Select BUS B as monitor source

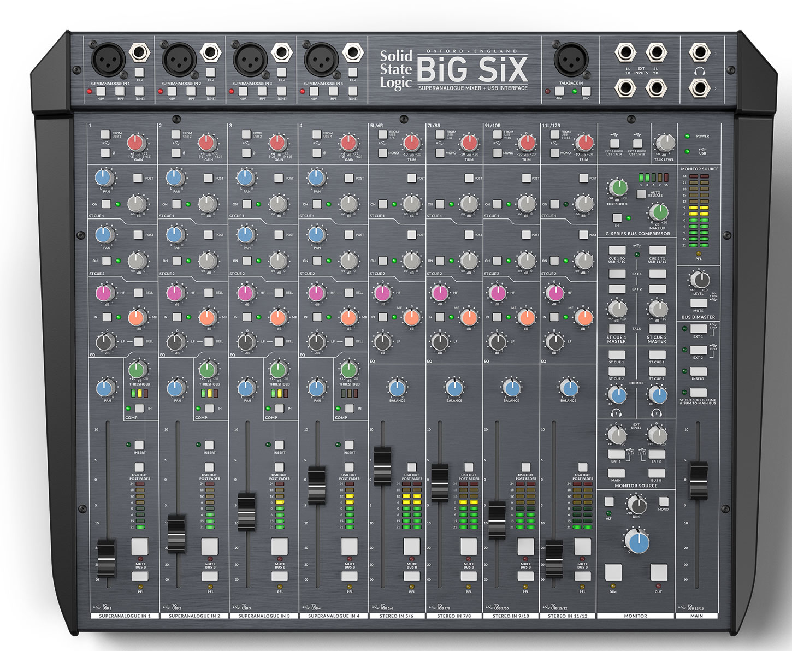pos(657,474)
